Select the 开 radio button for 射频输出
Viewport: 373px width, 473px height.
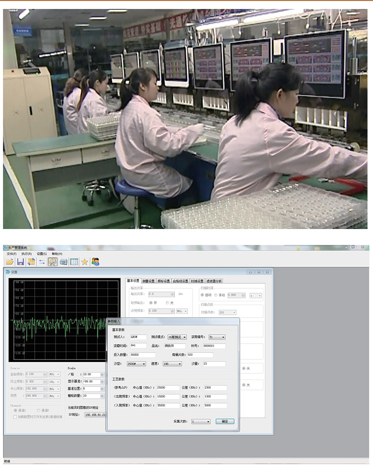pyautogui.click(x=151, y=302)
